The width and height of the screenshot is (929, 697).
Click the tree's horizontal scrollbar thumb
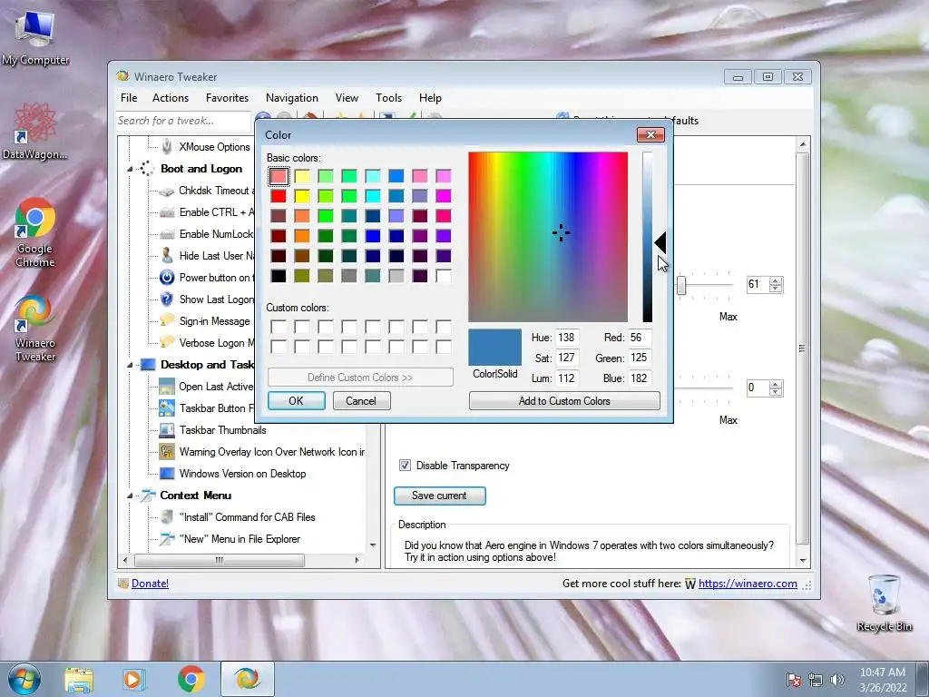220,560
